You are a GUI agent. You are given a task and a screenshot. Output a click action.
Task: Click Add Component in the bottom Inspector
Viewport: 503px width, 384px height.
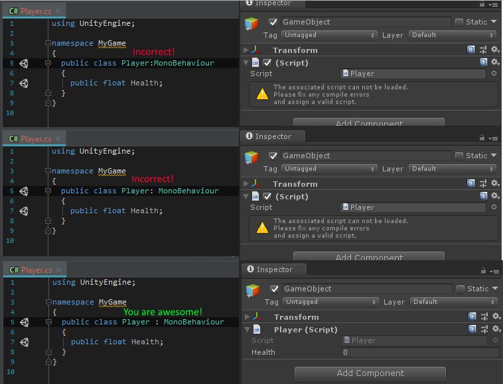click(x=370, y=373)
